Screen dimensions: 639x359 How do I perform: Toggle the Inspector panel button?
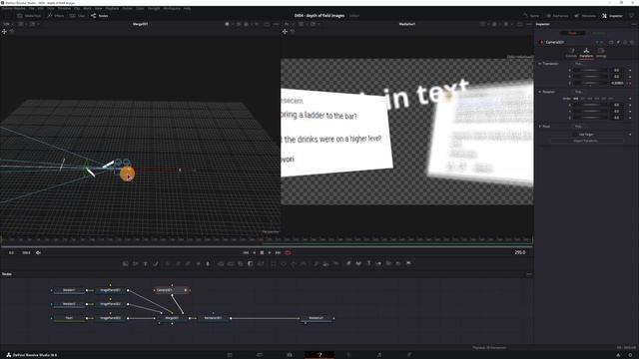tap(612, 16)
